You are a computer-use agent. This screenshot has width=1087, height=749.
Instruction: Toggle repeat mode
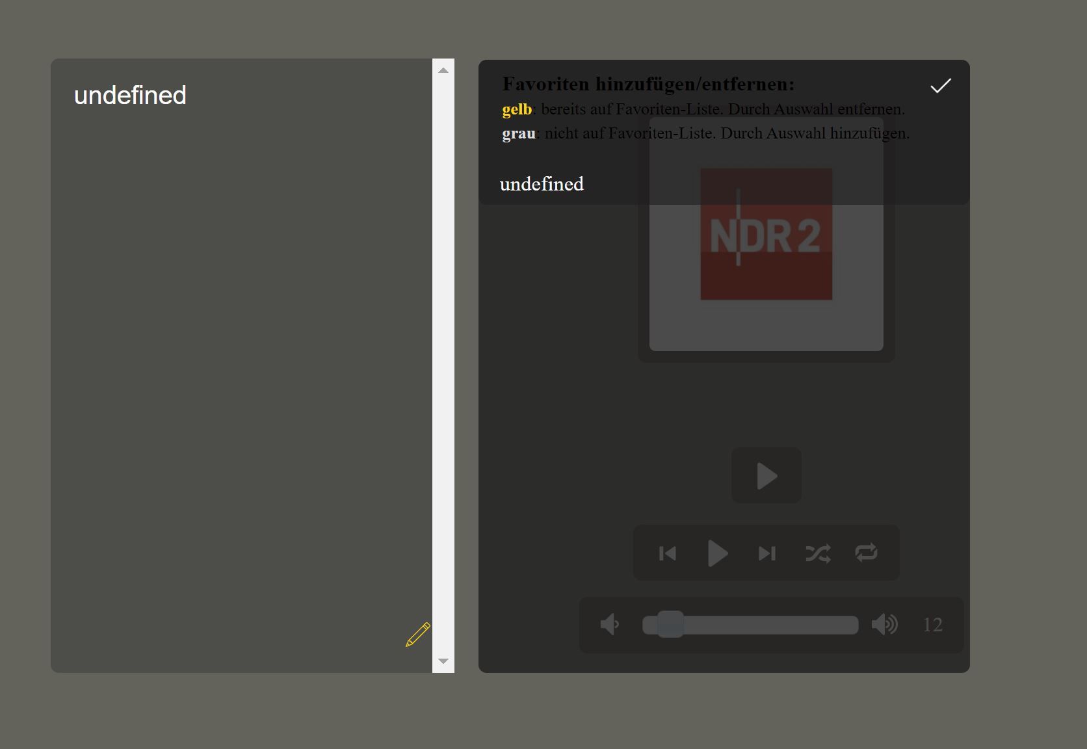pos(866,553)
